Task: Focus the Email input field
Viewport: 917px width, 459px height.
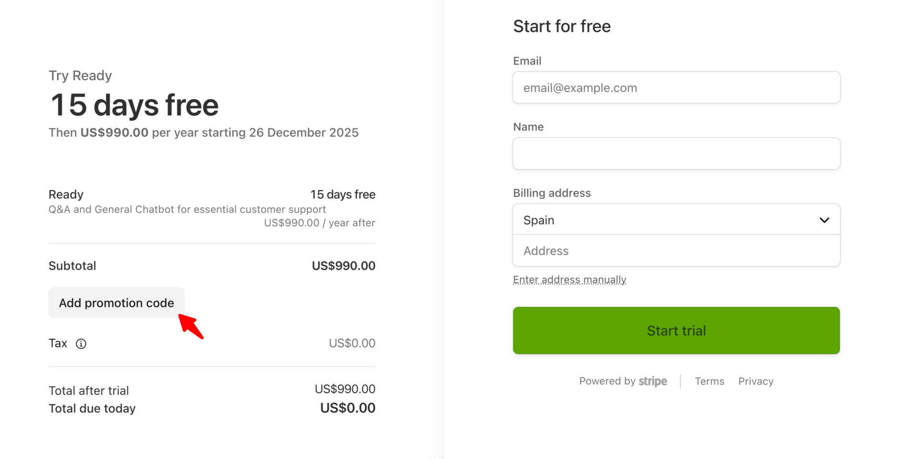Action: (x=676, y=88)
